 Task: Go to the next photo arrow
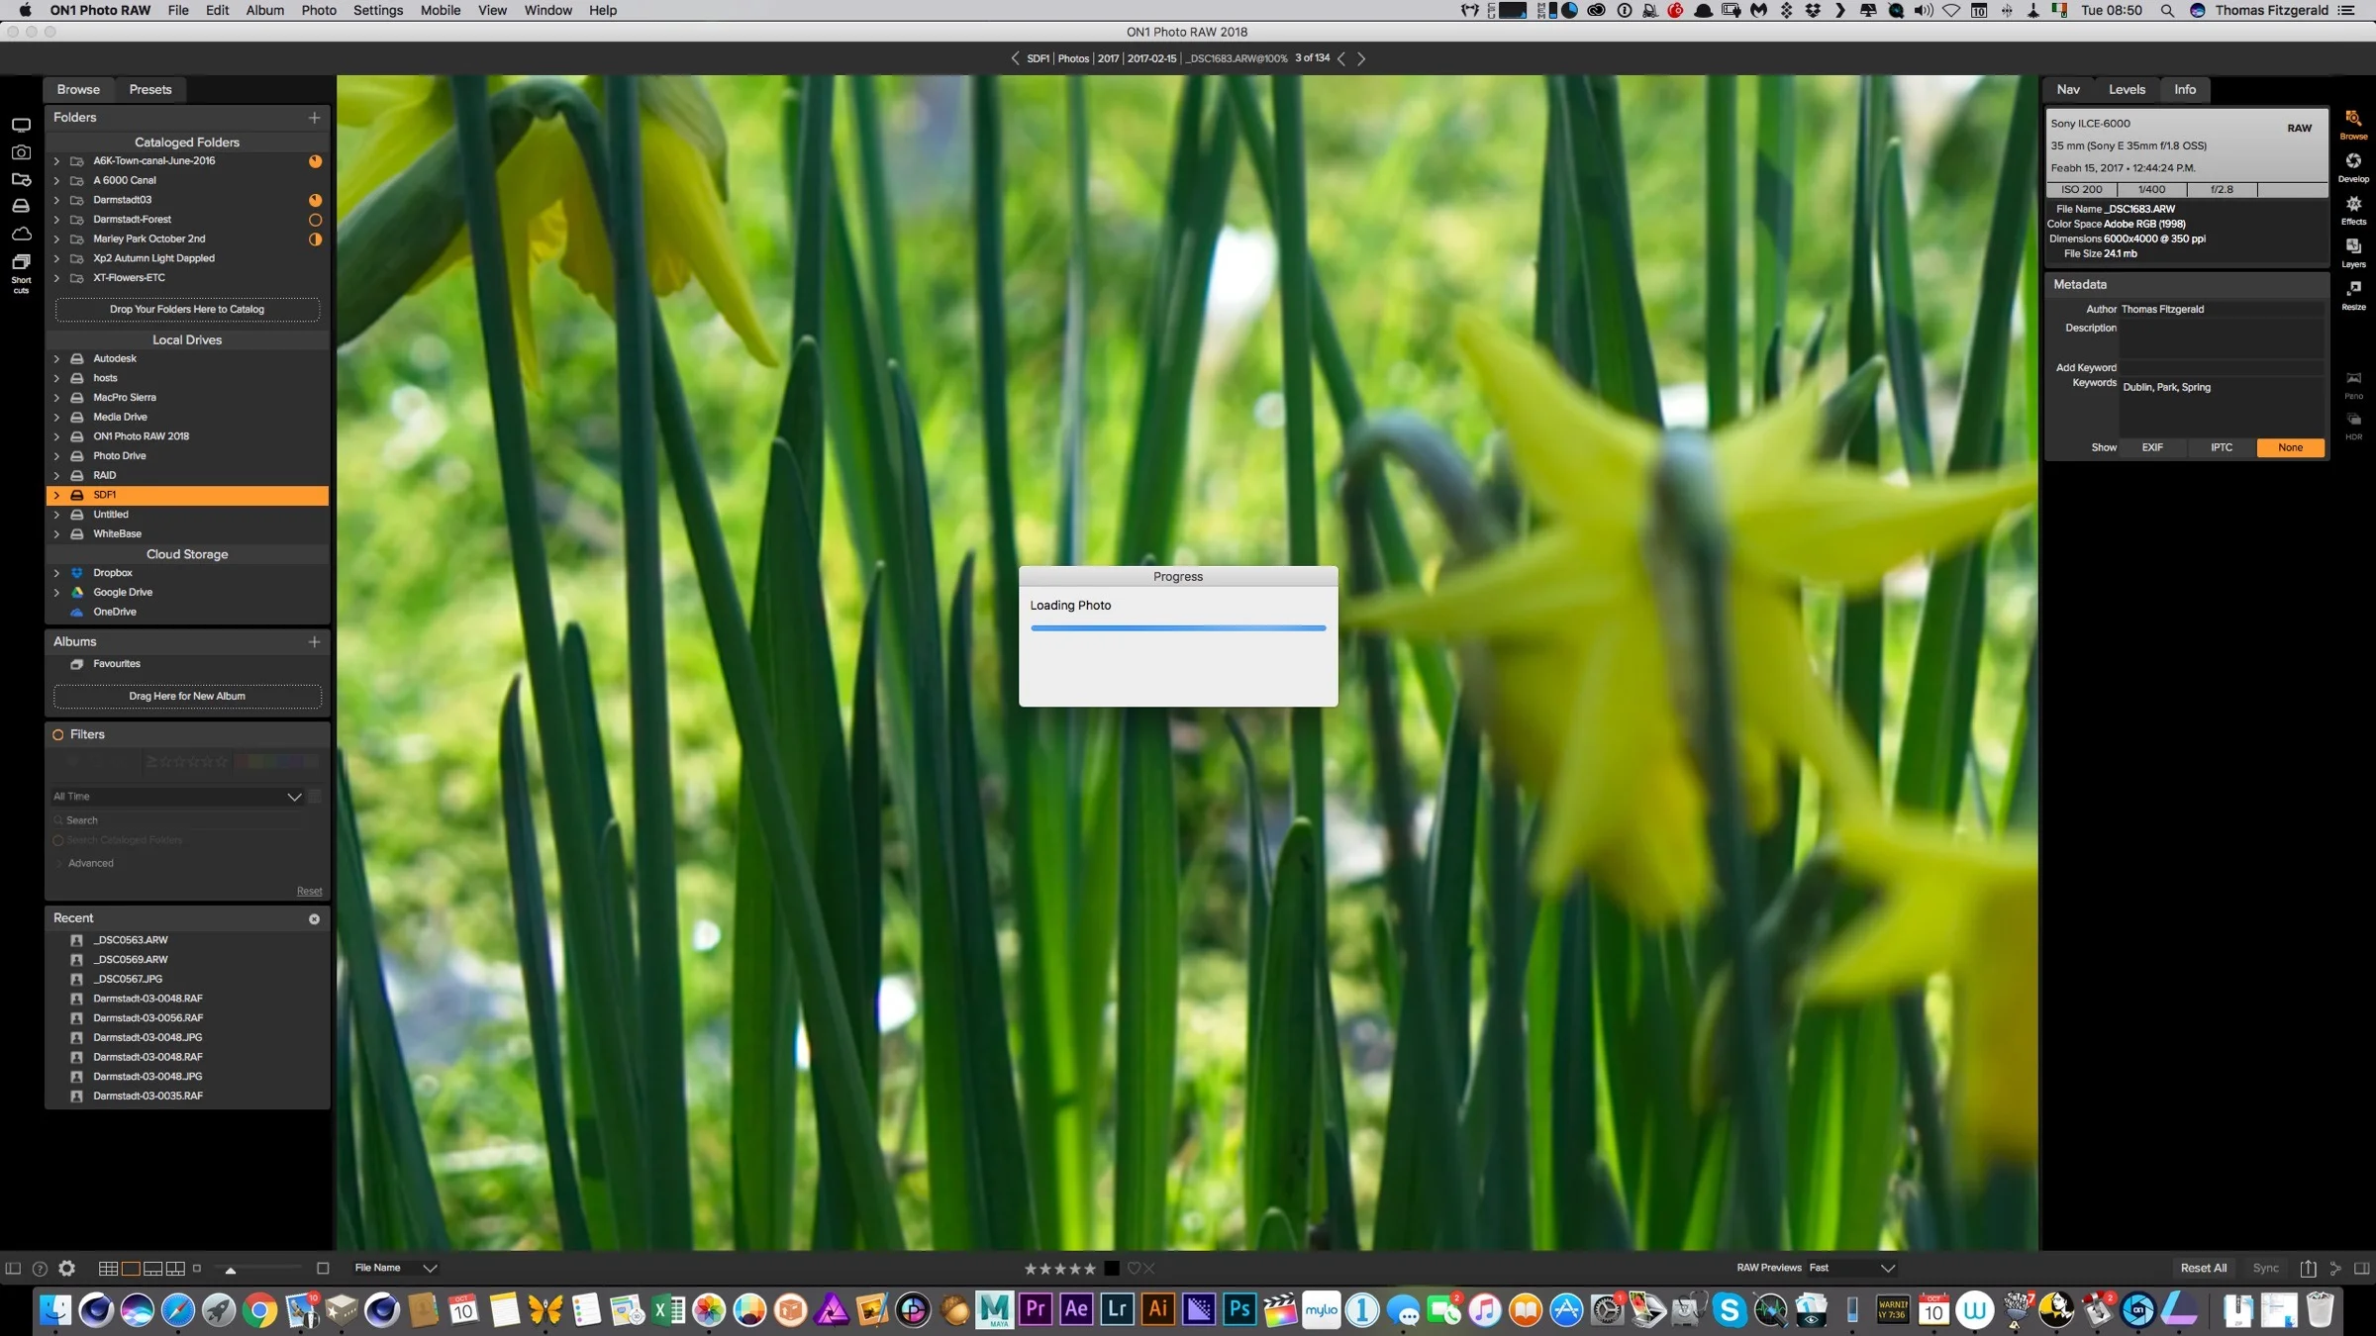(x=1361, y=58)
